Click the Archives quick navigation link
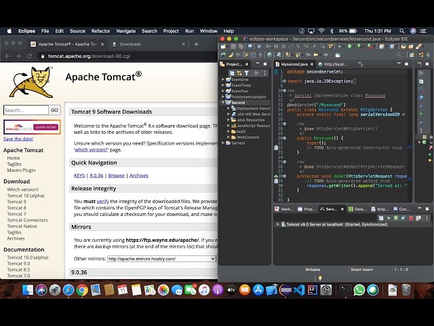Image resolution: width=434 pixels, height=326 pixels. (138, 175)
